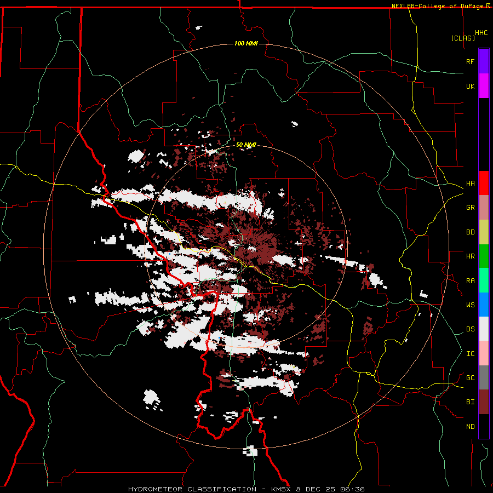This screenshot has width=493, height=493.
Task: Click the KMSX station identifier
Action: [282, 489]
